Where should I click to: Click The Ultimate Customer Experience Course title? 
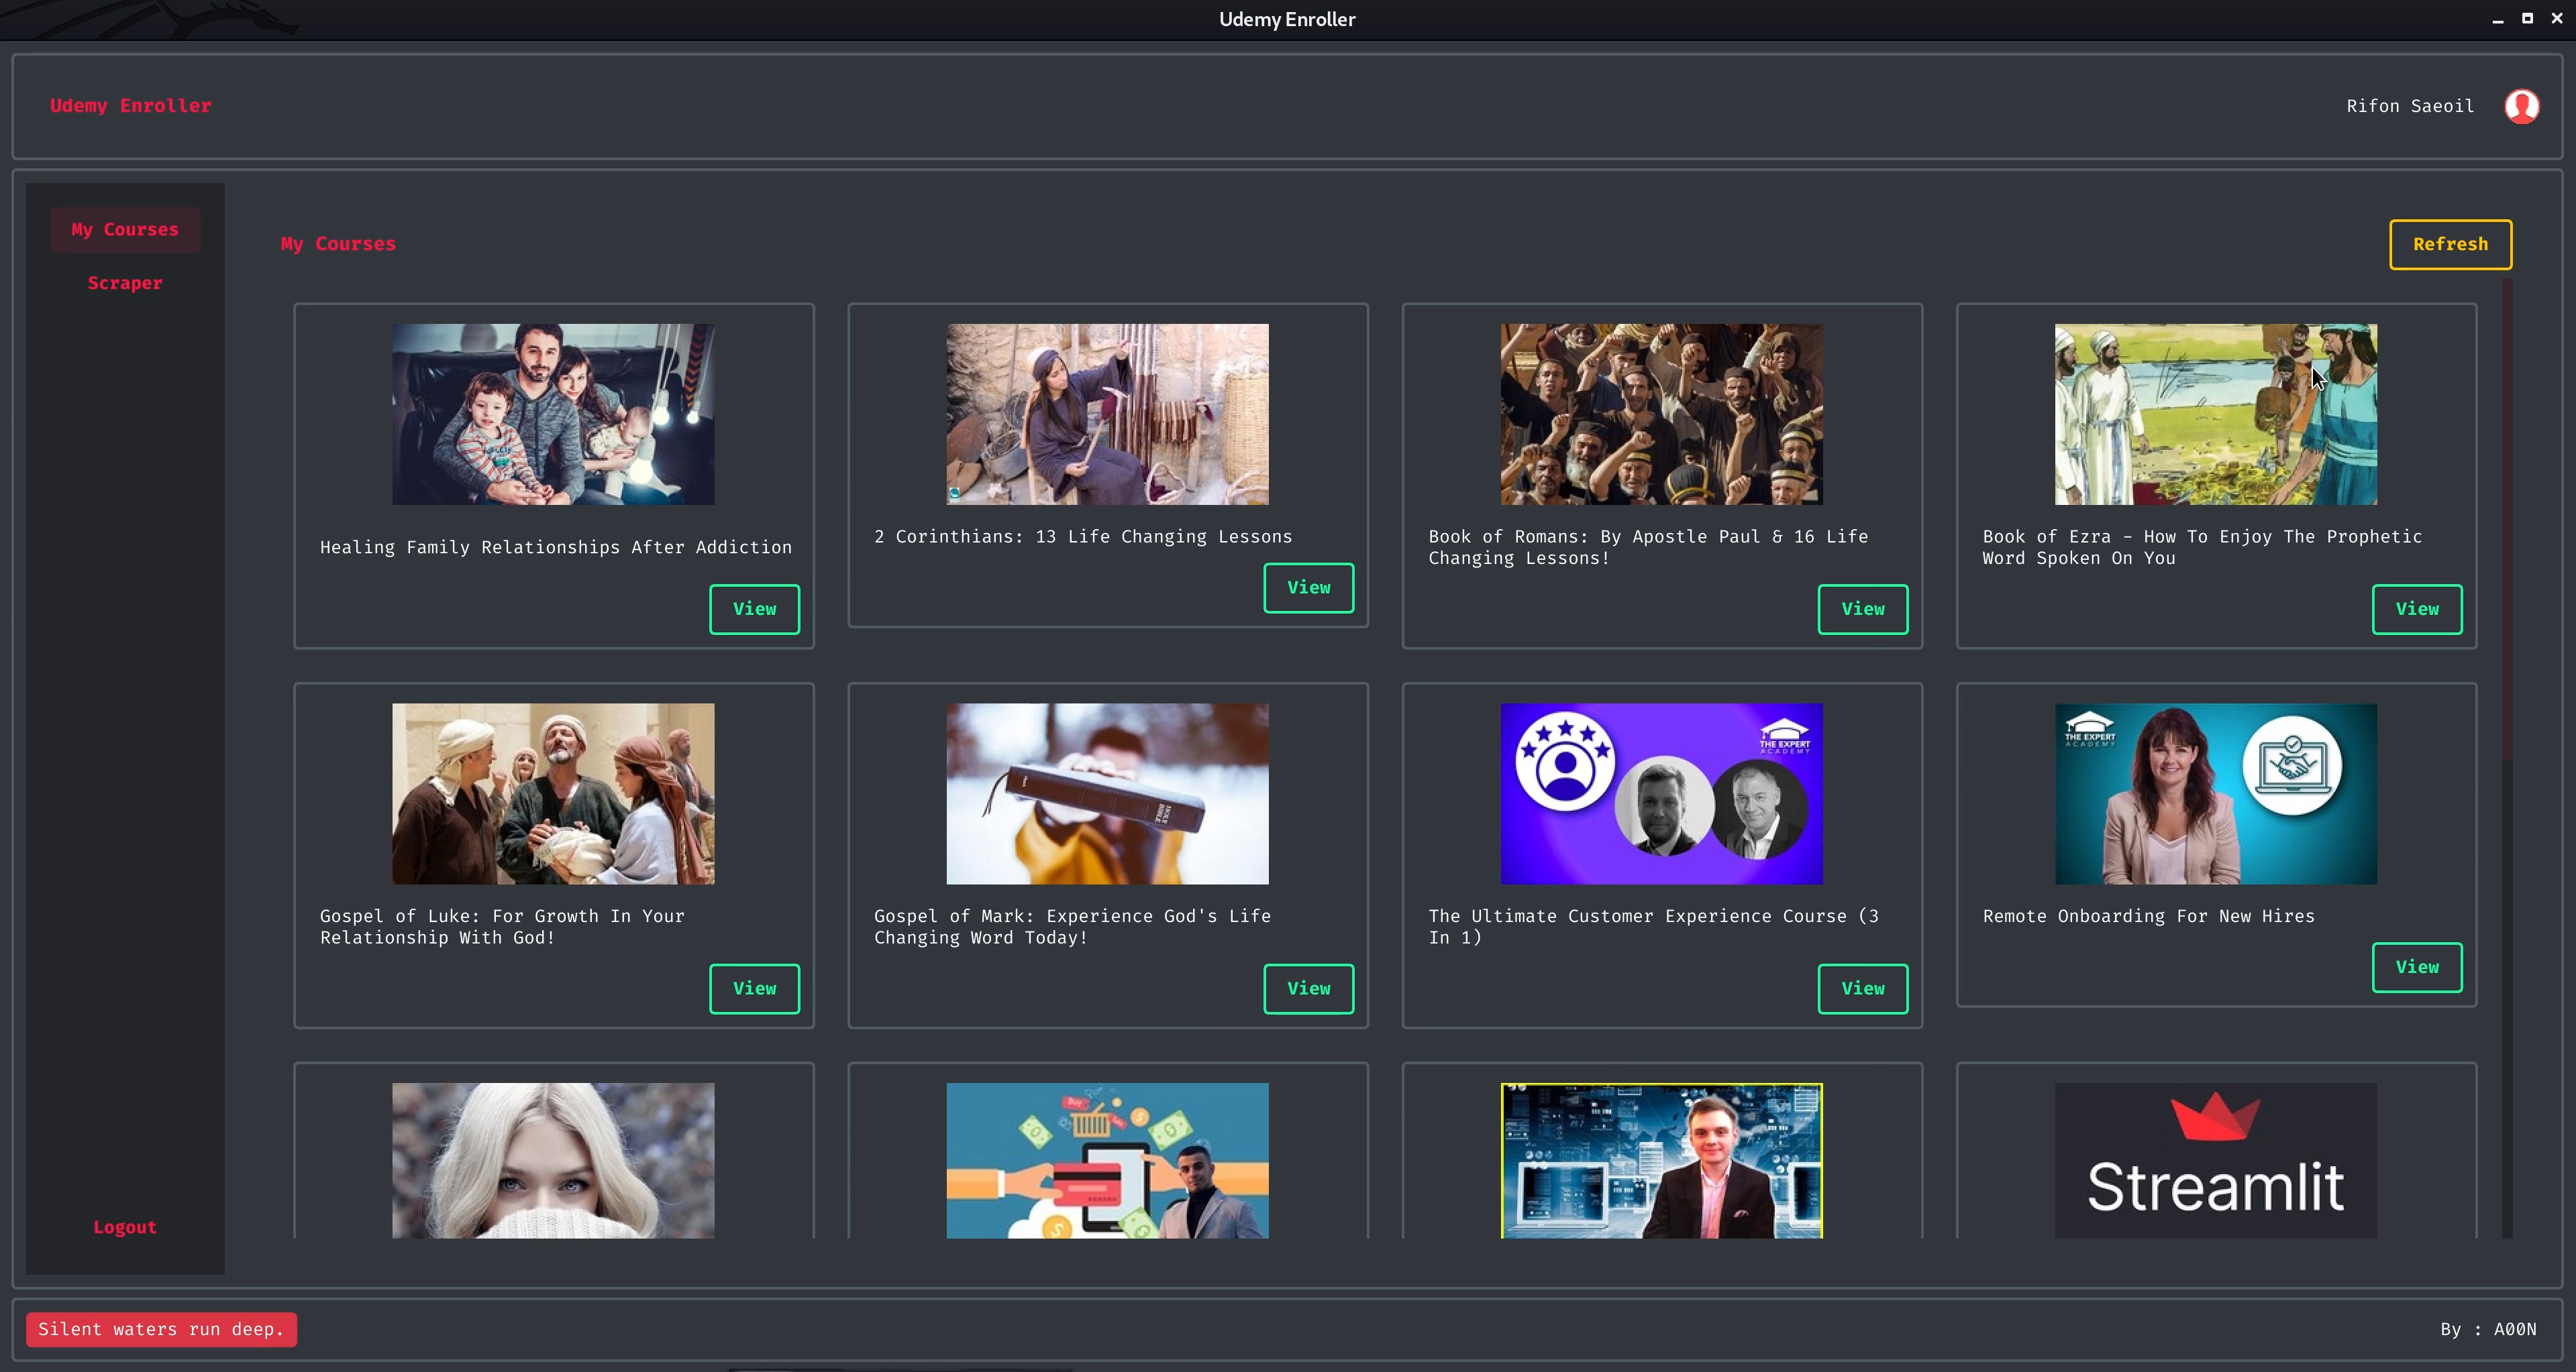click(x=1653, y=926)
